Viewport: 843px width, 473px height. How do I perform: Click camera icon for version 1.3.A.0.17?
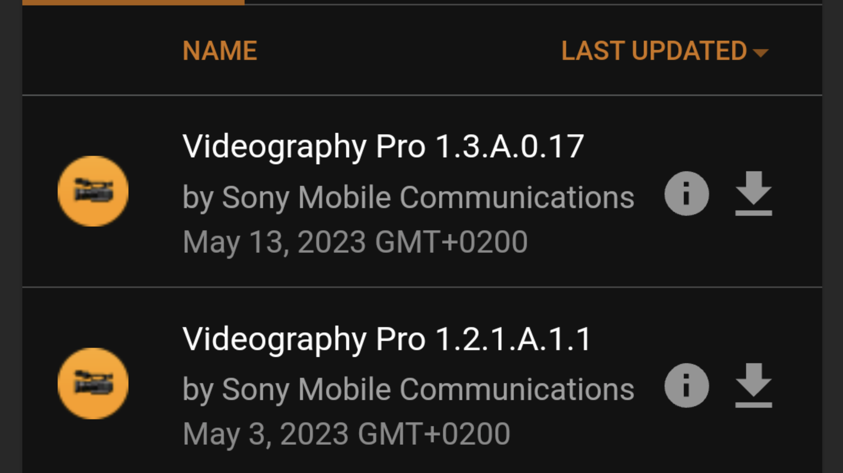point(93,191)
